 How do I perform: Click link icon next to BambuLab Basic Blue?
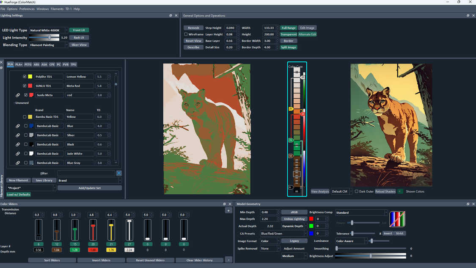tap(18, 126)
